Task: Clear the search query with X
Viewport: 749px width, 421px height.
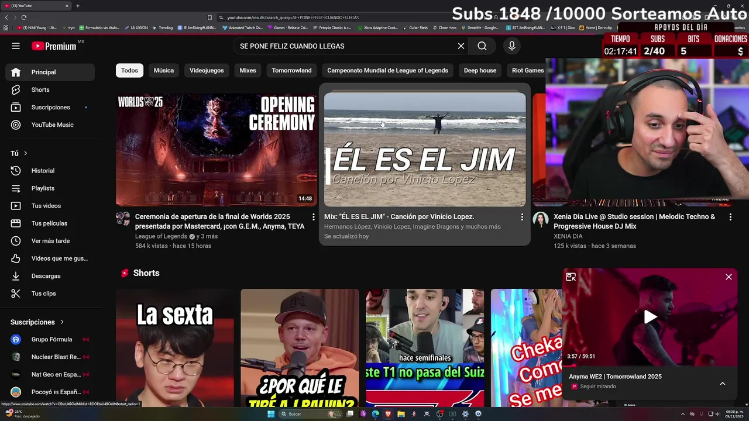Action: click(461, 46)
